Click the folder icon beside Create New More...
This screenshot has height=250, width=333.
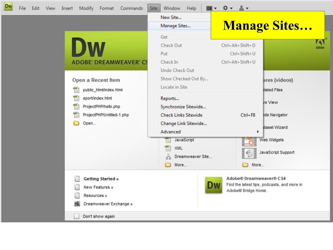168,164
